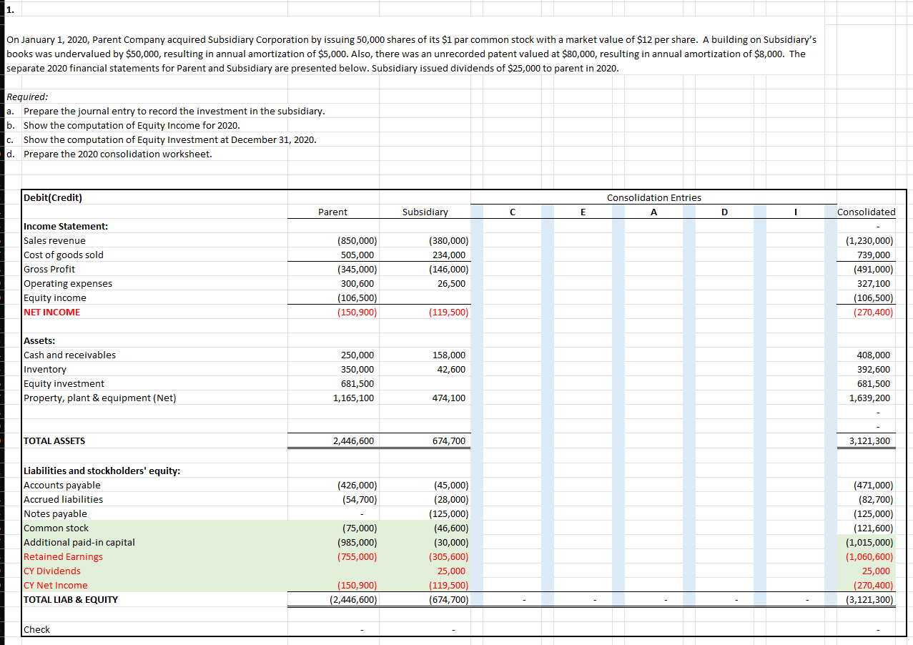This screenshot has width=913, height=645.
Task: Click the Check label at the bottom
Action: pos(35,629)
